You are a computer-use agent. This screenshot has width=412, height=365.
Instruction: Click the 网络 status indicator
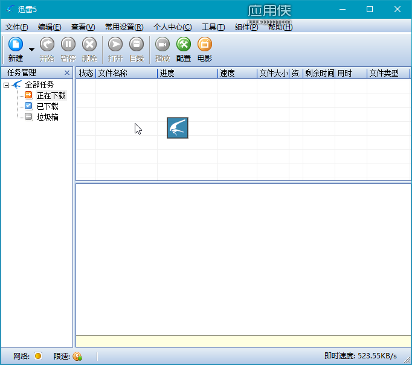[x=38, y=356]
